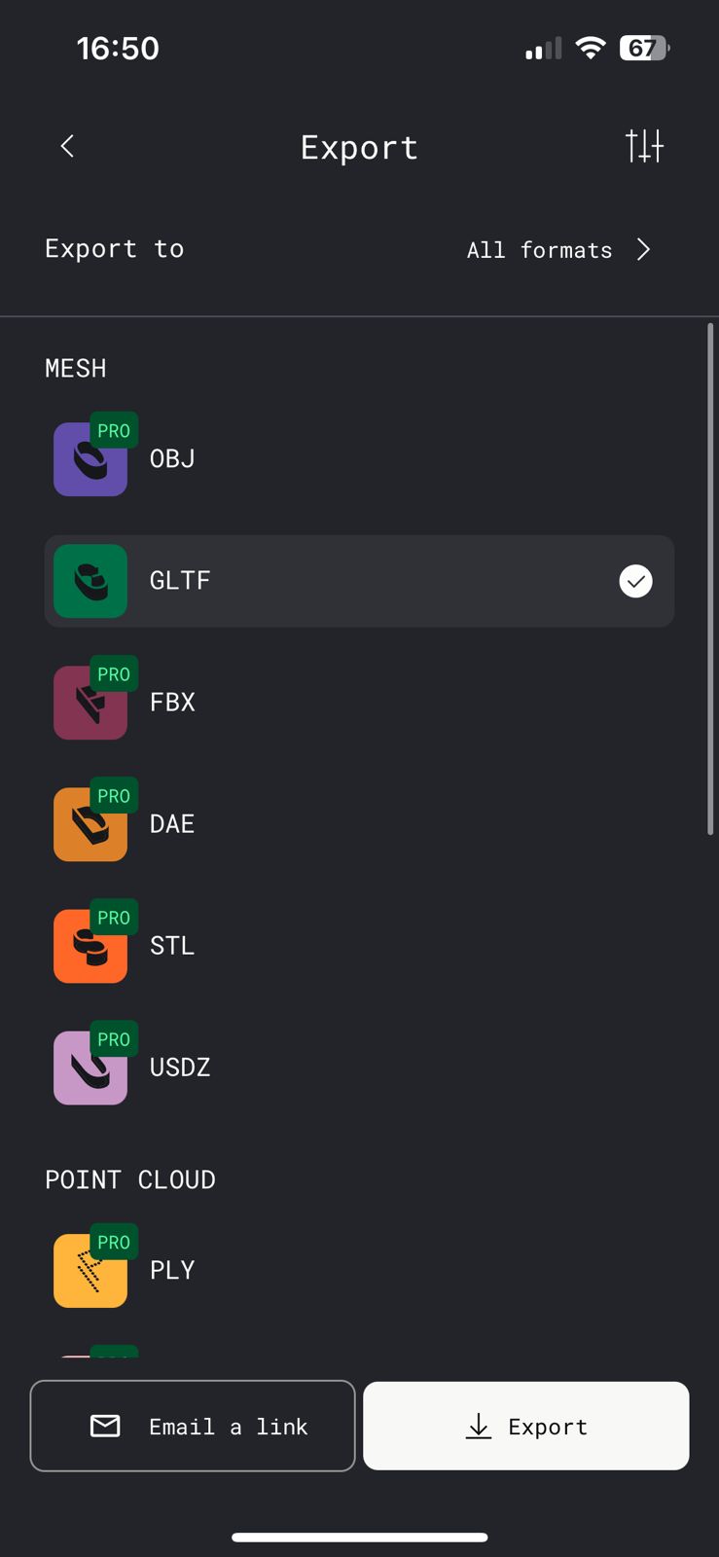Open export settings sliders icon
The image size is (719, 1557).
pyautogui.click(x=644, y=146)
